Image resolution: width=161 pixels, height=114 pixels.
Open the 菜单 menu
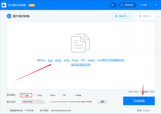[144, 5]
